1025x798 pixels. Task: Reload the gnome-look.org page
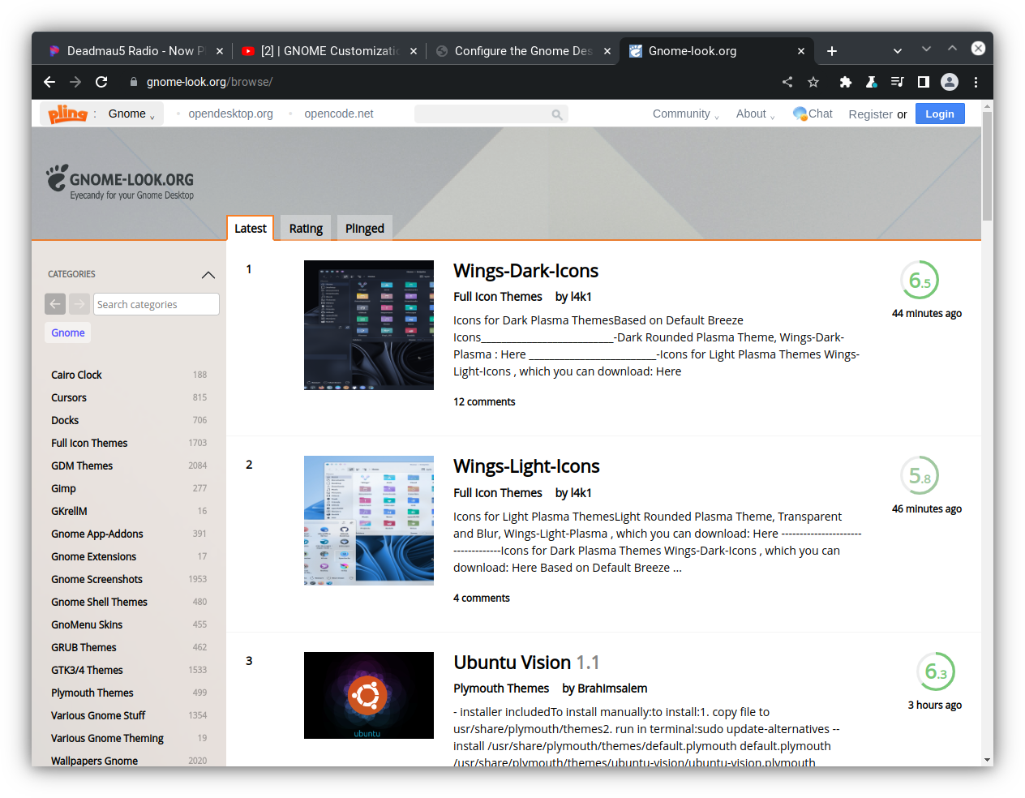101,82
